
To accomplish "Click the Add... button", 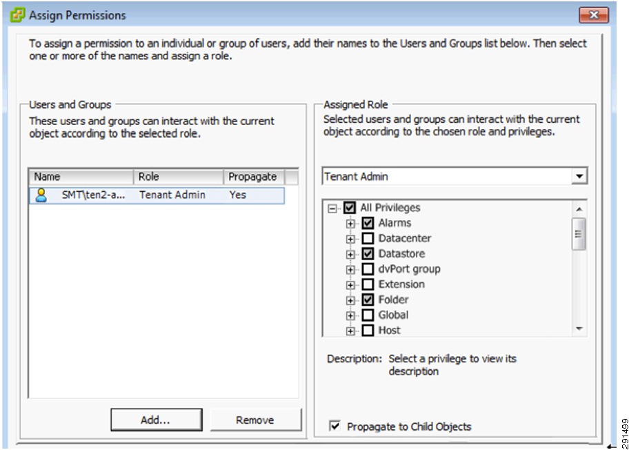I will click(x=157, y=420).
